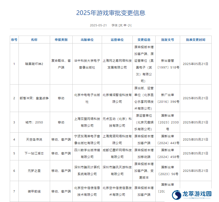Select game name 元梦之星

tap(34, 171)
